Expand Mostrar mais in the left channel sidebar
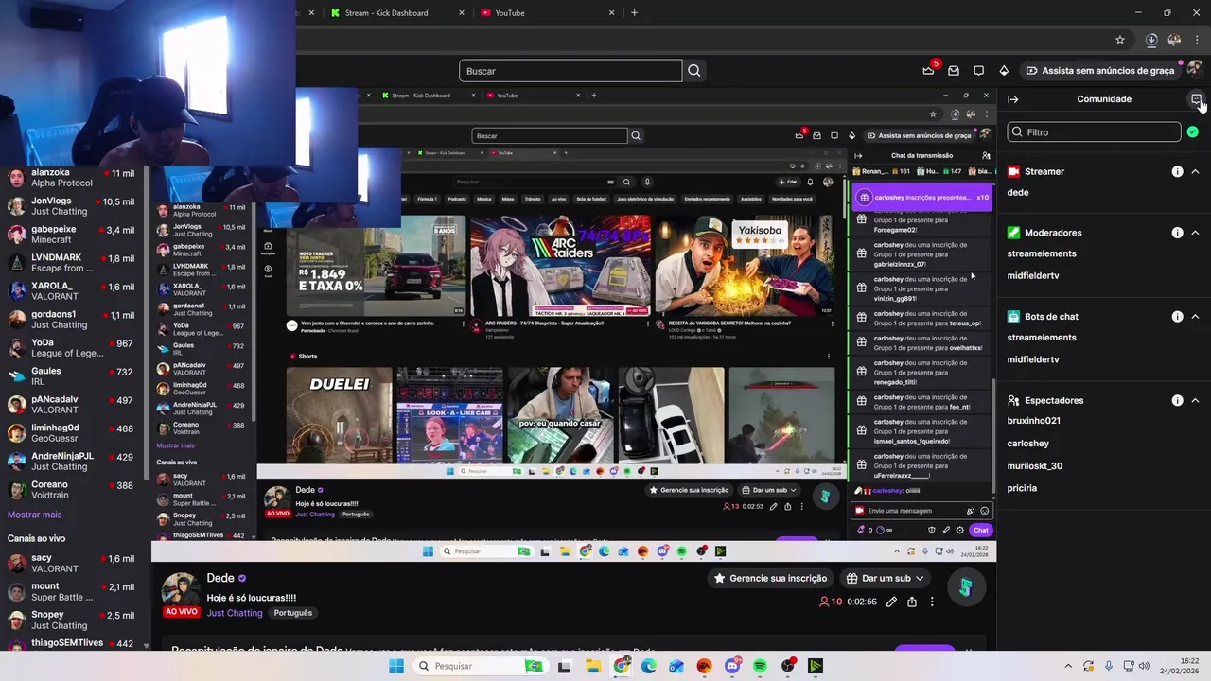The image size is (1211, 681). (x=34, y=515)
